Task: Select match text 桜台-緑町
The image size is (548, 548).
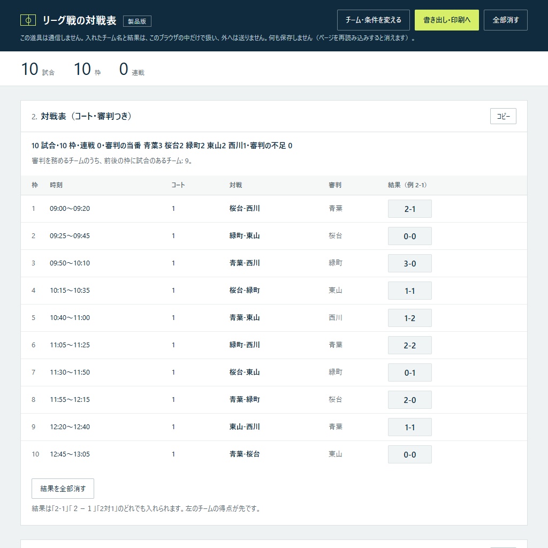Action: tap(244, 290)
